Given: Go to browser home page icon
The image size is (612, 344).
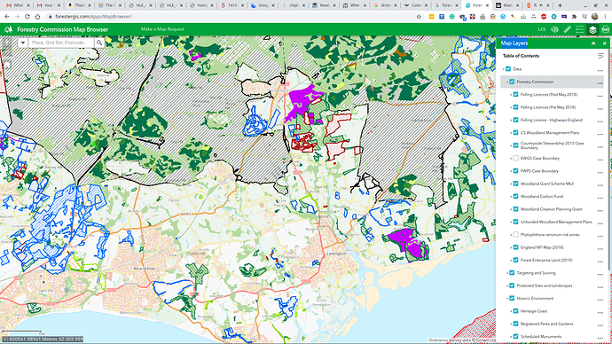Looking at the screenshot, I should coord(37,17).
